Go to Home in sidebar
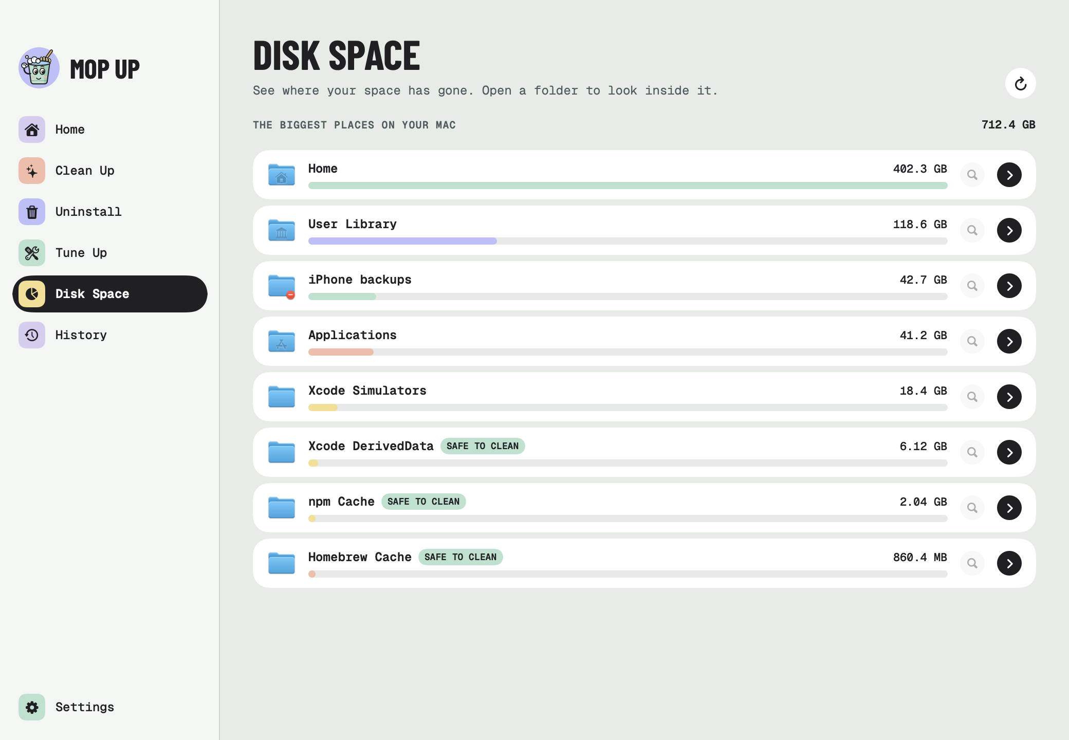Viewport: 1069px width, 740px height. [x=110, y=129]
